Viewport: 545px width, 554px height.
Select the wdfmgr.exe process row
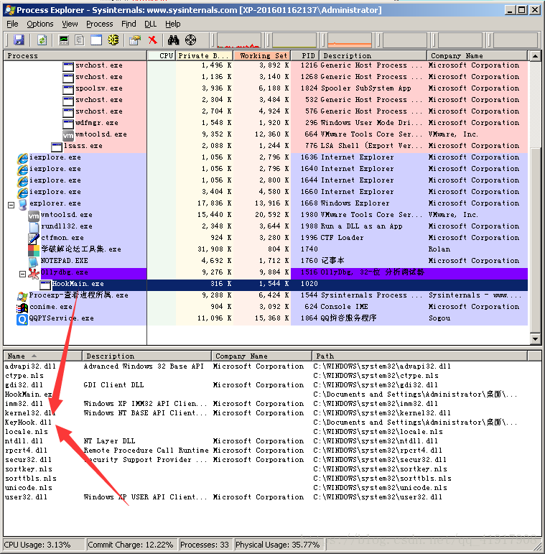(266, 123)
